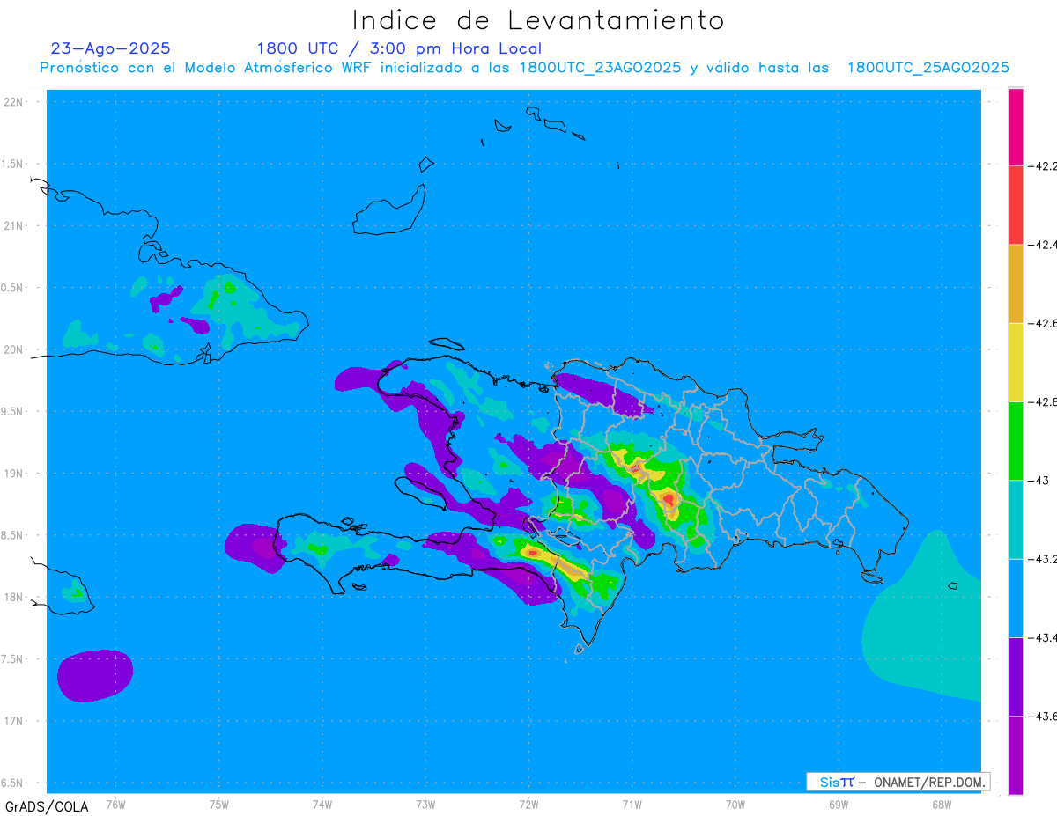The height and width of the screenshot is (816, 1057).
Task: Click the magenta-pink top colorbar segment
Action: 1016,126
